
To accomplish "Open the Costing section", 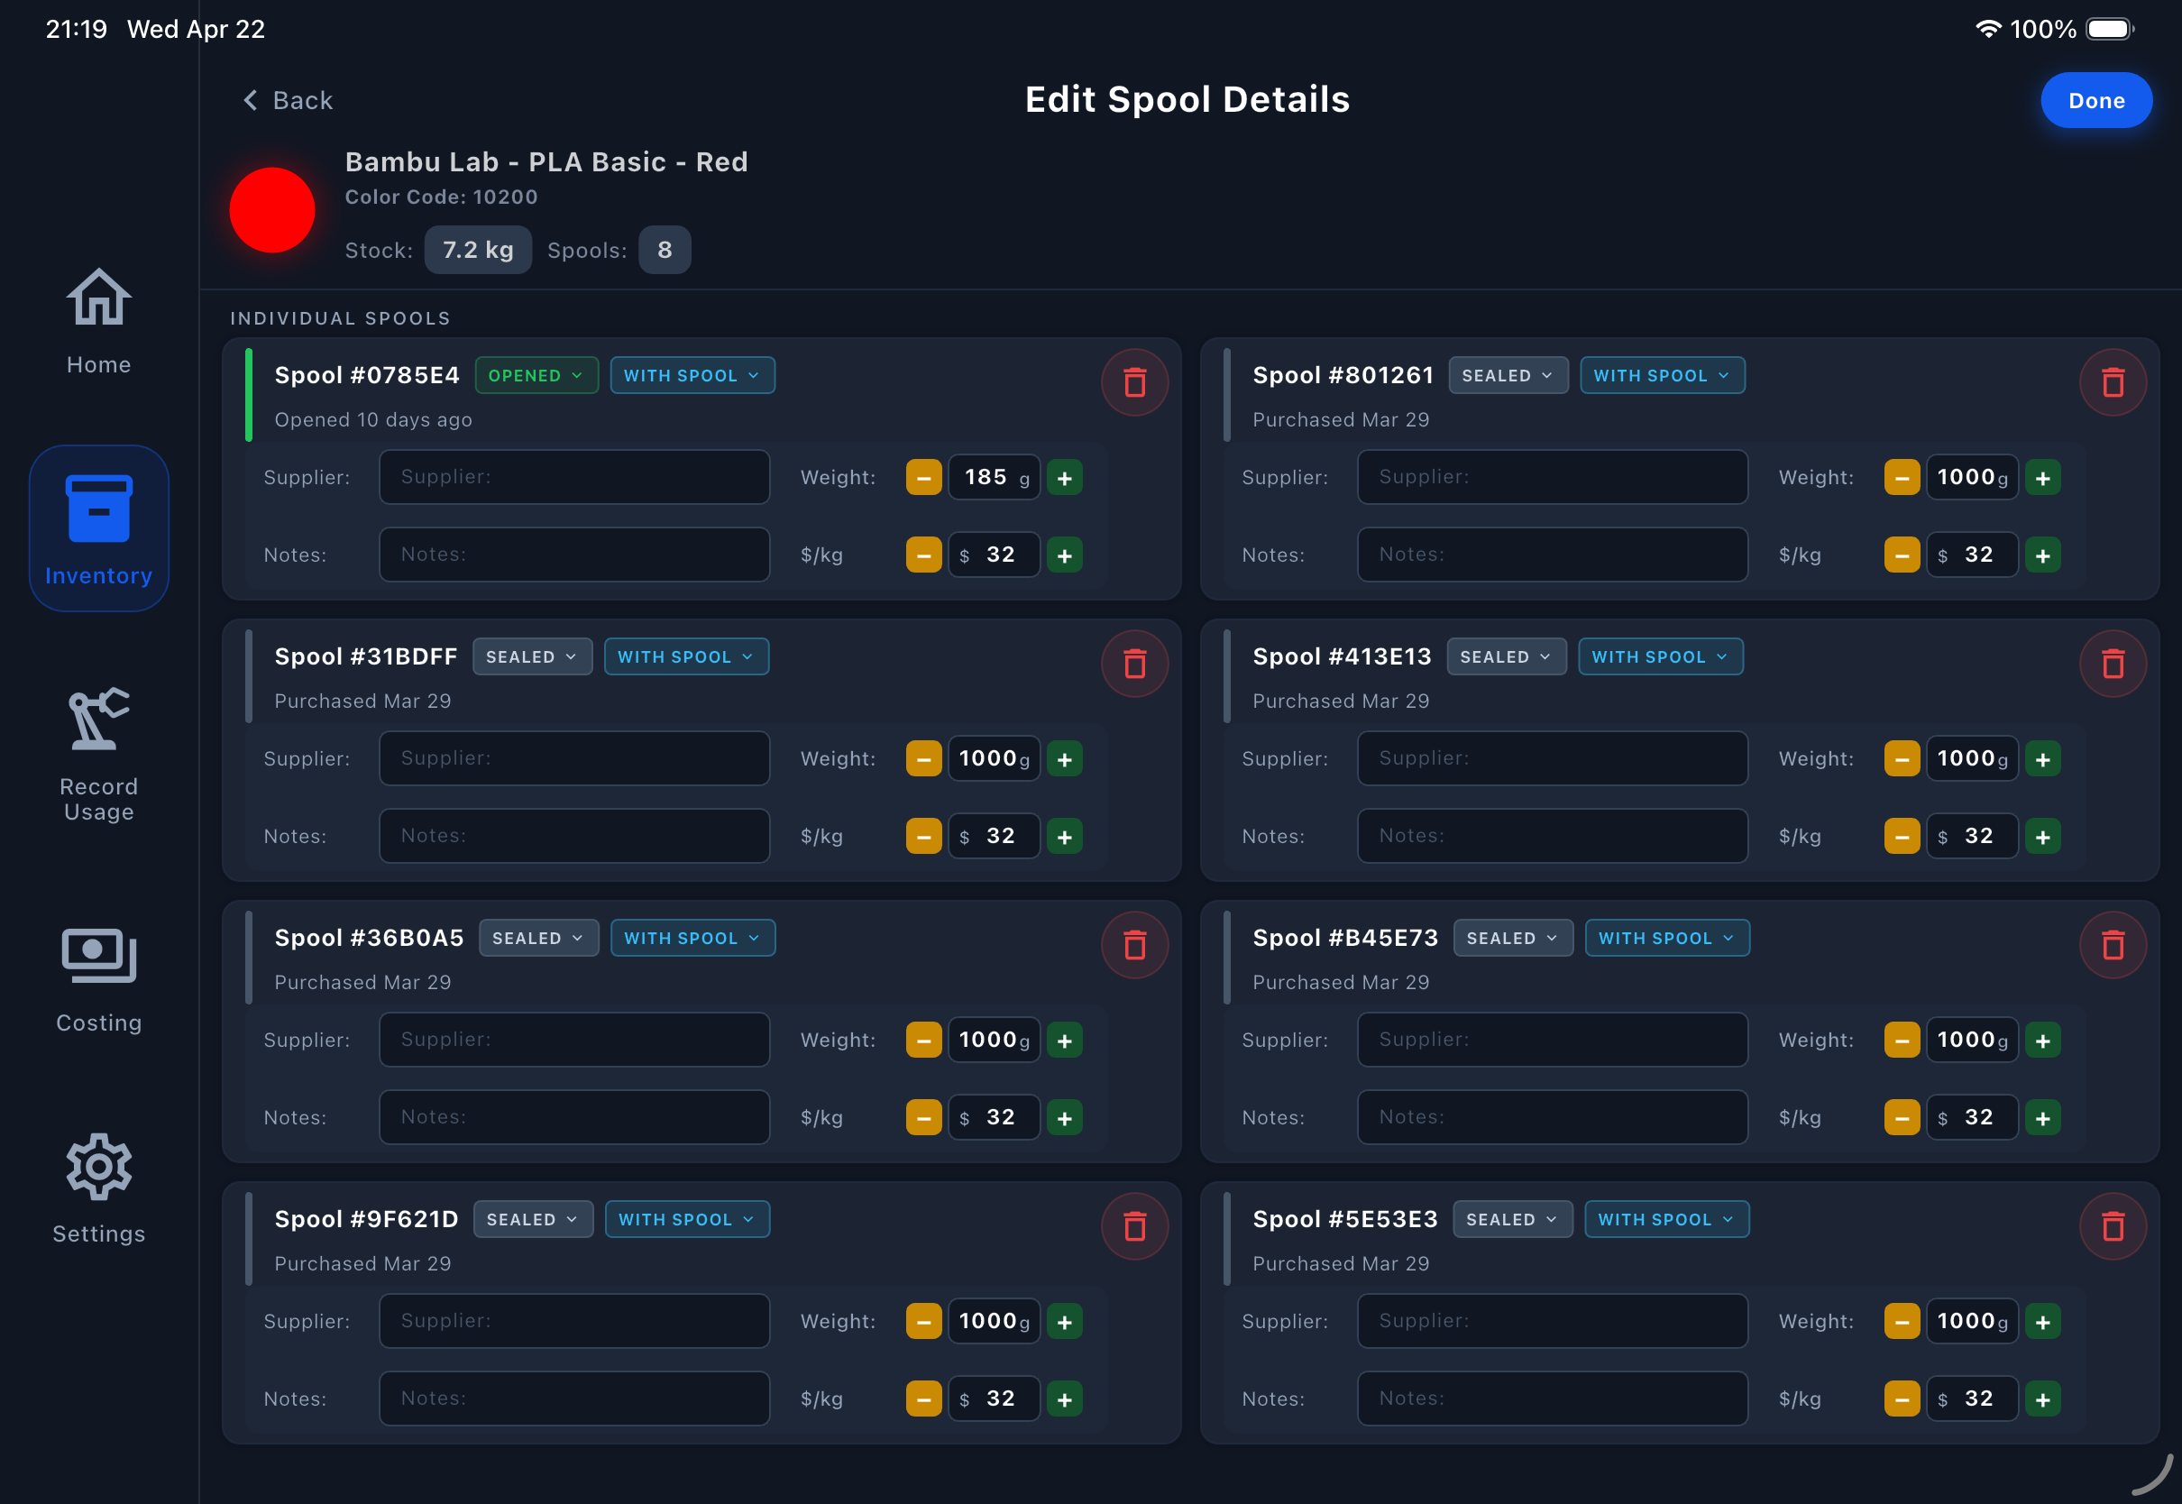I will click(x=99, y=980).
